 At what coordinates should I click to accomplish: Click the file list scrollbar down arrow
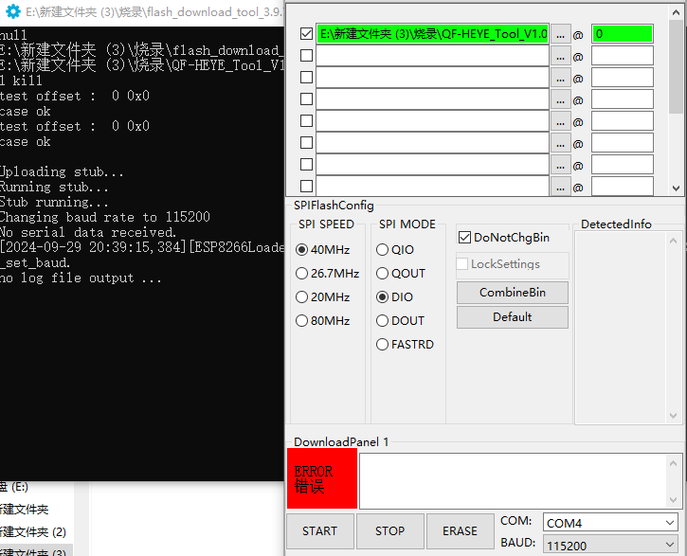click(676, 188)
